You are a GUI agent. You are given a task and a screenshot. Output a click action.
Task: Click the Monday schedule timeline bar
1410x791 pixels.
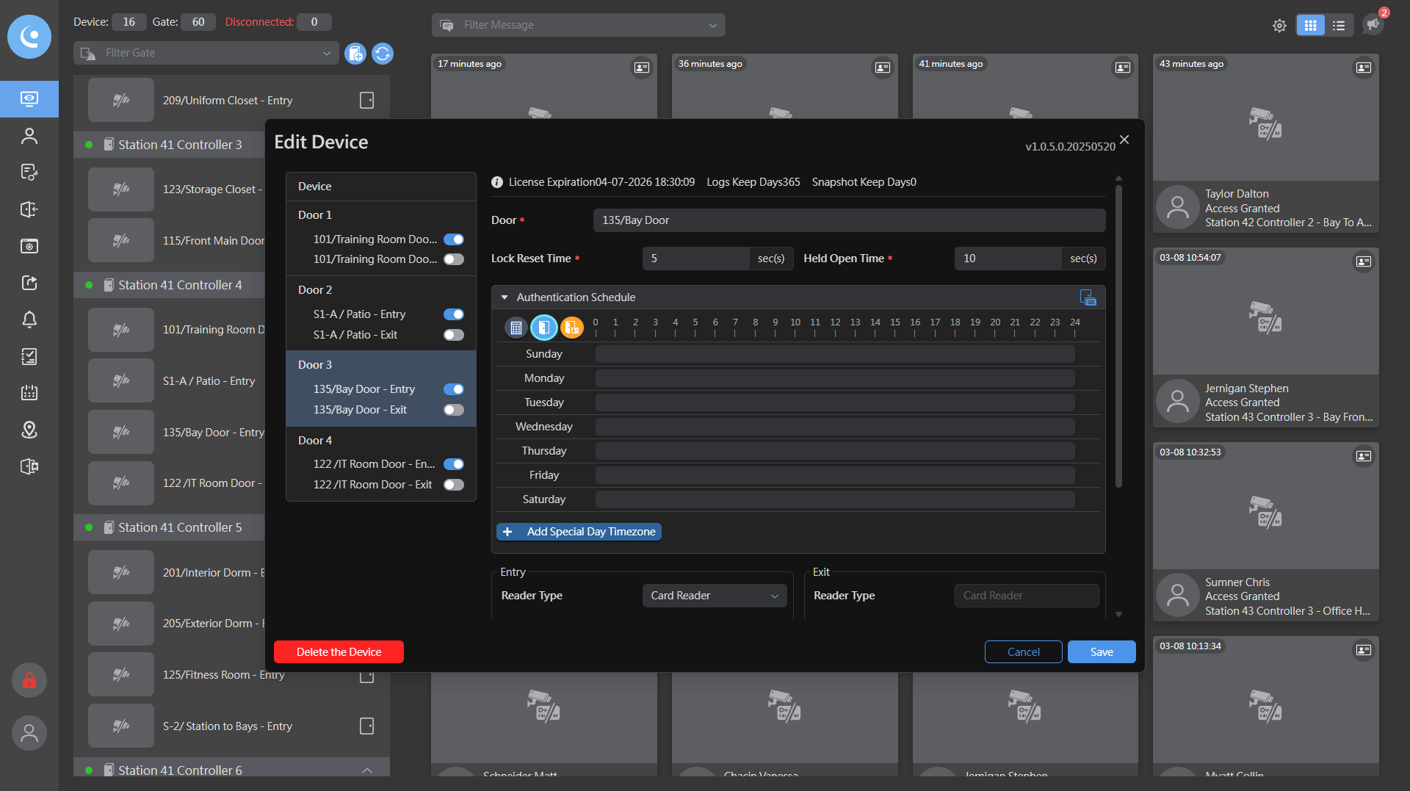[x=834, y=378]
